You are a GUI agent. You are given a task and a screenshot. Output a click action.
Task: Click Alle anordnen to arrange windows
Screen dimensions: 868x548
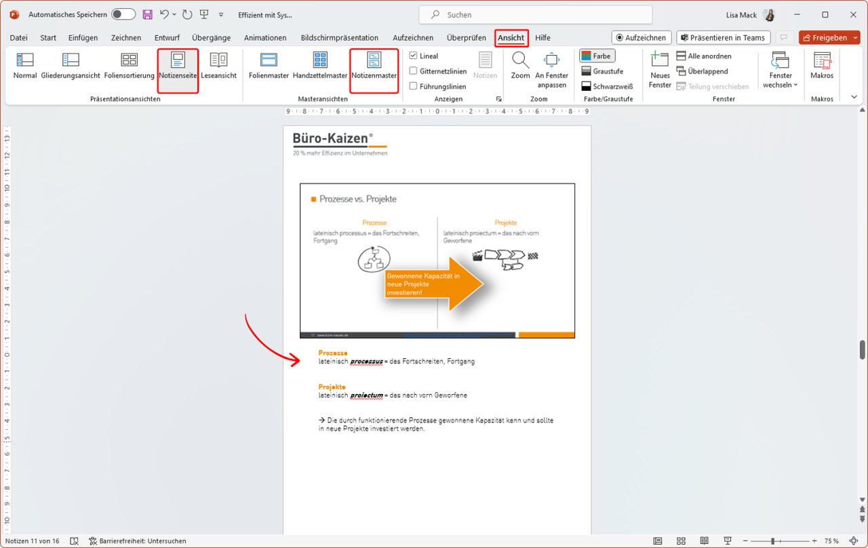point(708,56)
